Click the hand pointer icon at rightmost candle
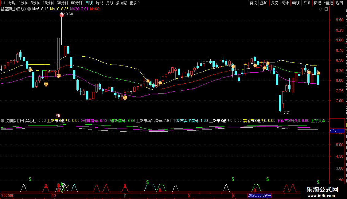 coord(318,72)
